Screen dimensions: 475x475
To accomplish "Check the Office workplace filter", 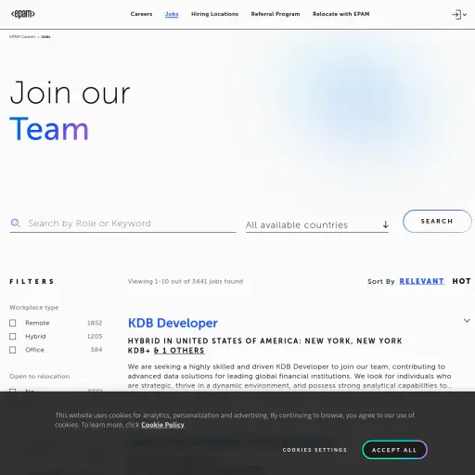I will (x=13, y=350).
